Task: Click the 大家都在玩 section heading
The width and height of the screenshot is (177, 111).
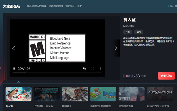Action: [x=12, y=6]
